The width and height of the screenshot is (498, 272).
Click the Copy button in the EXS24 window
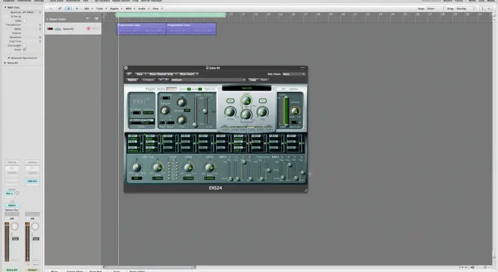tap(253, 80)
